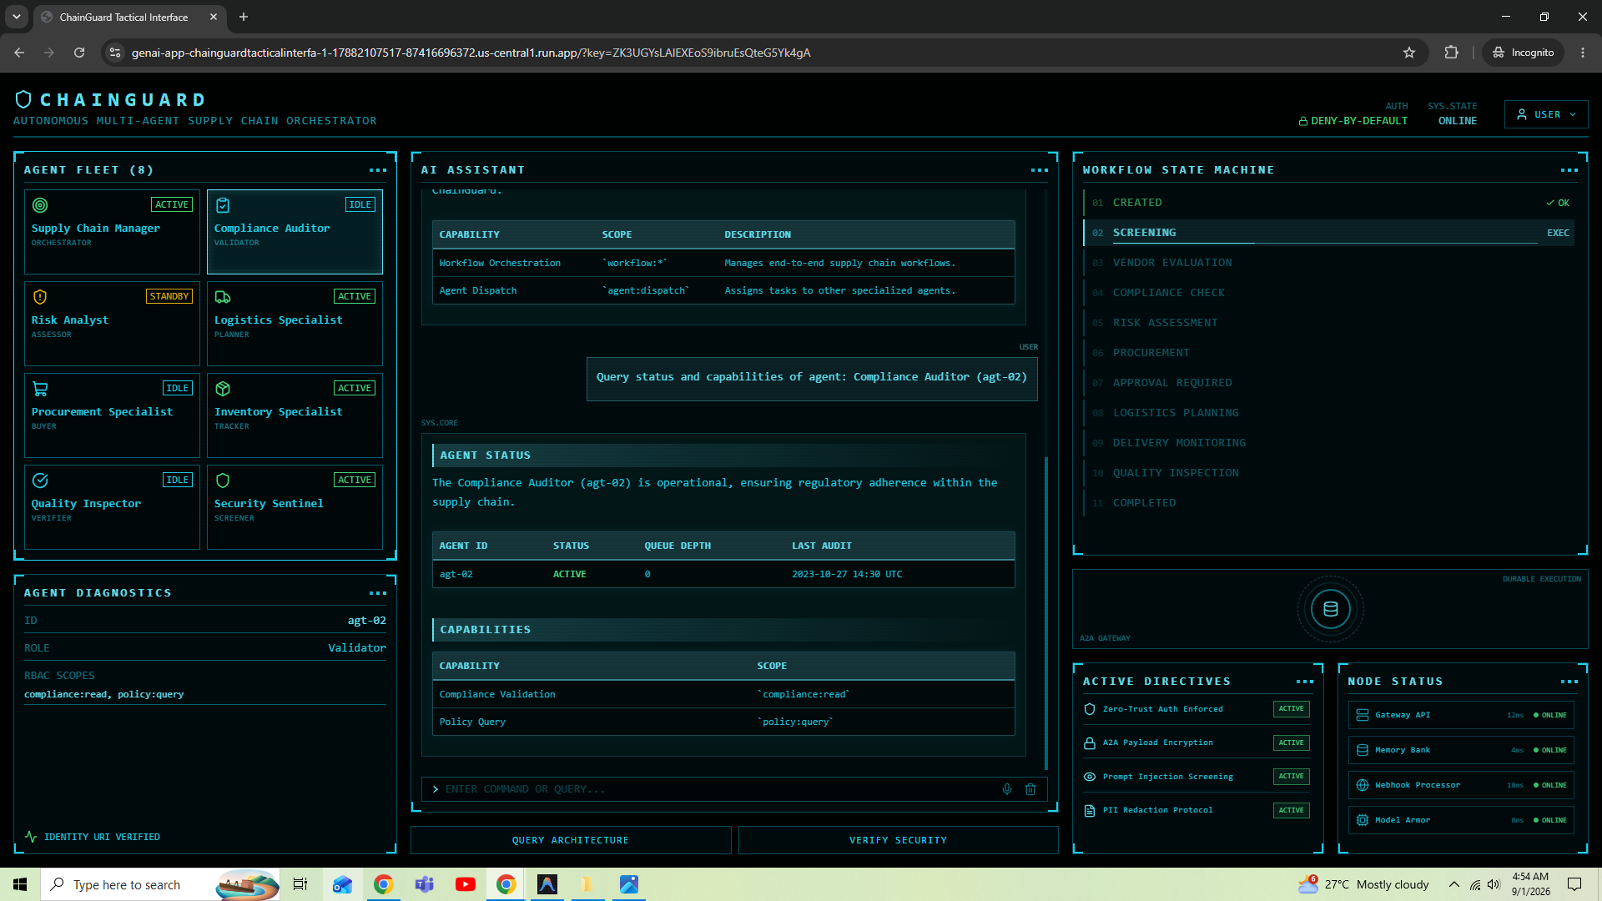
Task: Select the Compliance Auditor agent card
Action: [295, 232]
